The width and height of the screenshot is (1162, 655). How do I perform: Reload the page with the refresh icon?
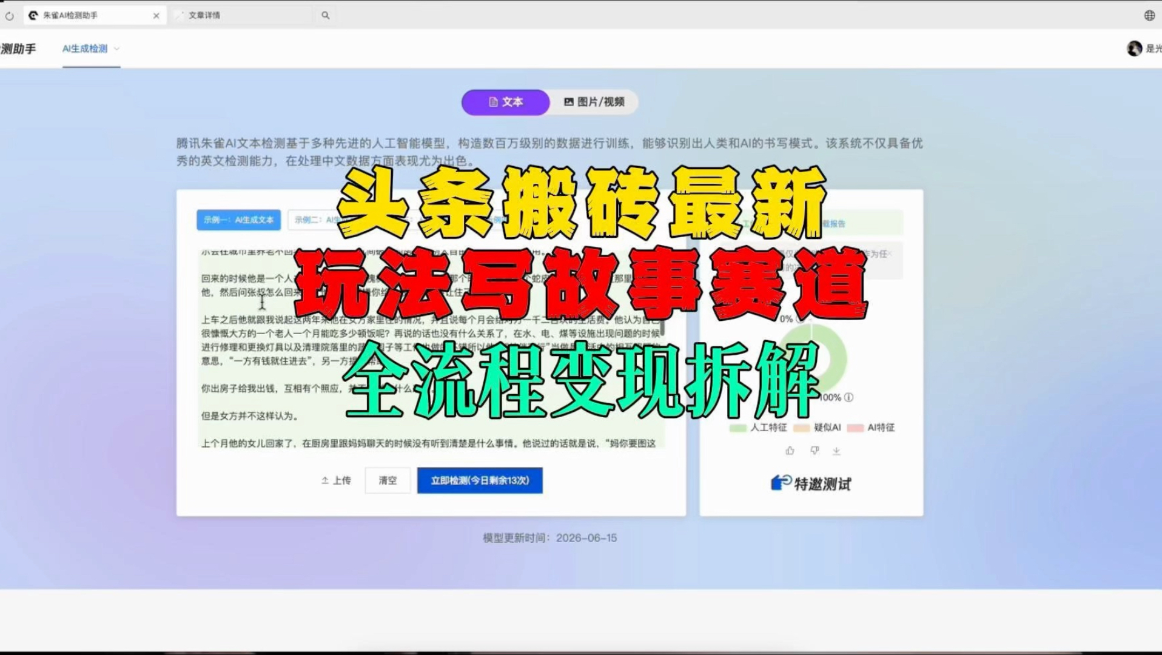point(9,16)
